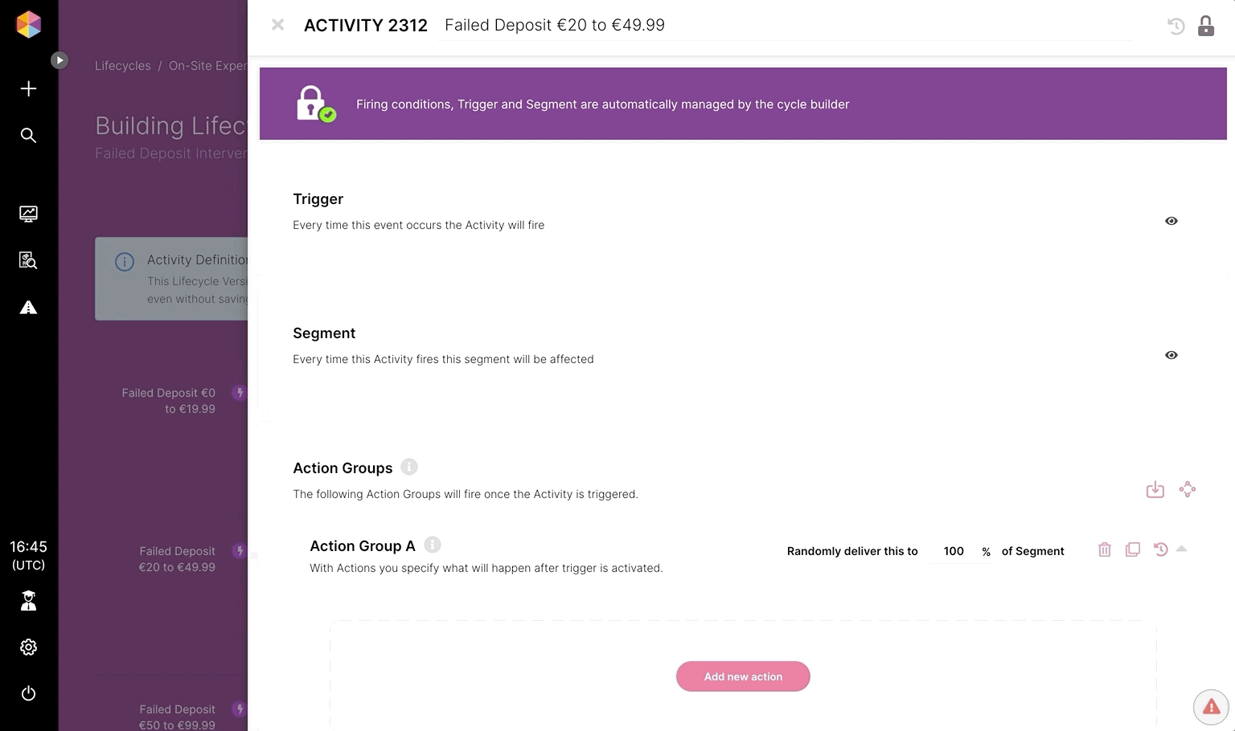This screenshot has height=731, width=1235.
Task: Open search from the left sidebar
Action: [x=28, y=135]
